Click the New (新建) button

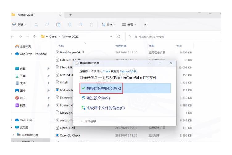pos(19,25)
